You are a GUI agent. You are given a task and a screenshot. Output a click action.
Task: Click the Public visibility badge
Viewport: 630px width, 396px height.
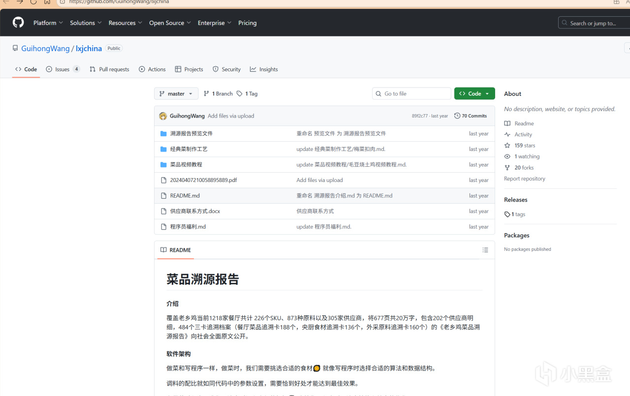[x=114, y=48]
